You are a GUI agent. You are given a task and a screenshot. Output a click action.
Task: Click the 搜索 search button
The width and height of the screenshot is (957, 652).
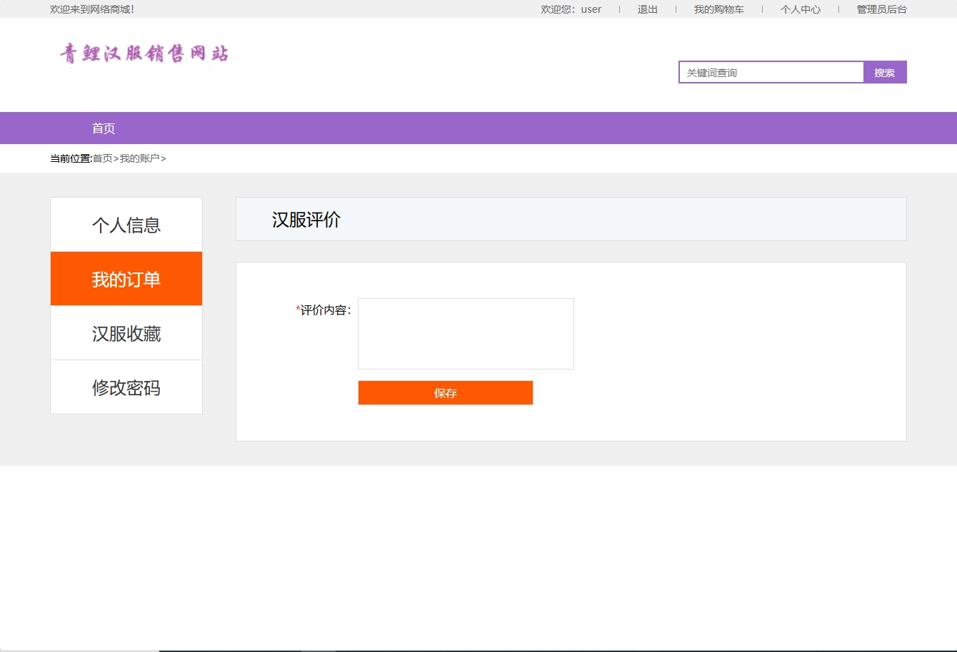[885, 72]
